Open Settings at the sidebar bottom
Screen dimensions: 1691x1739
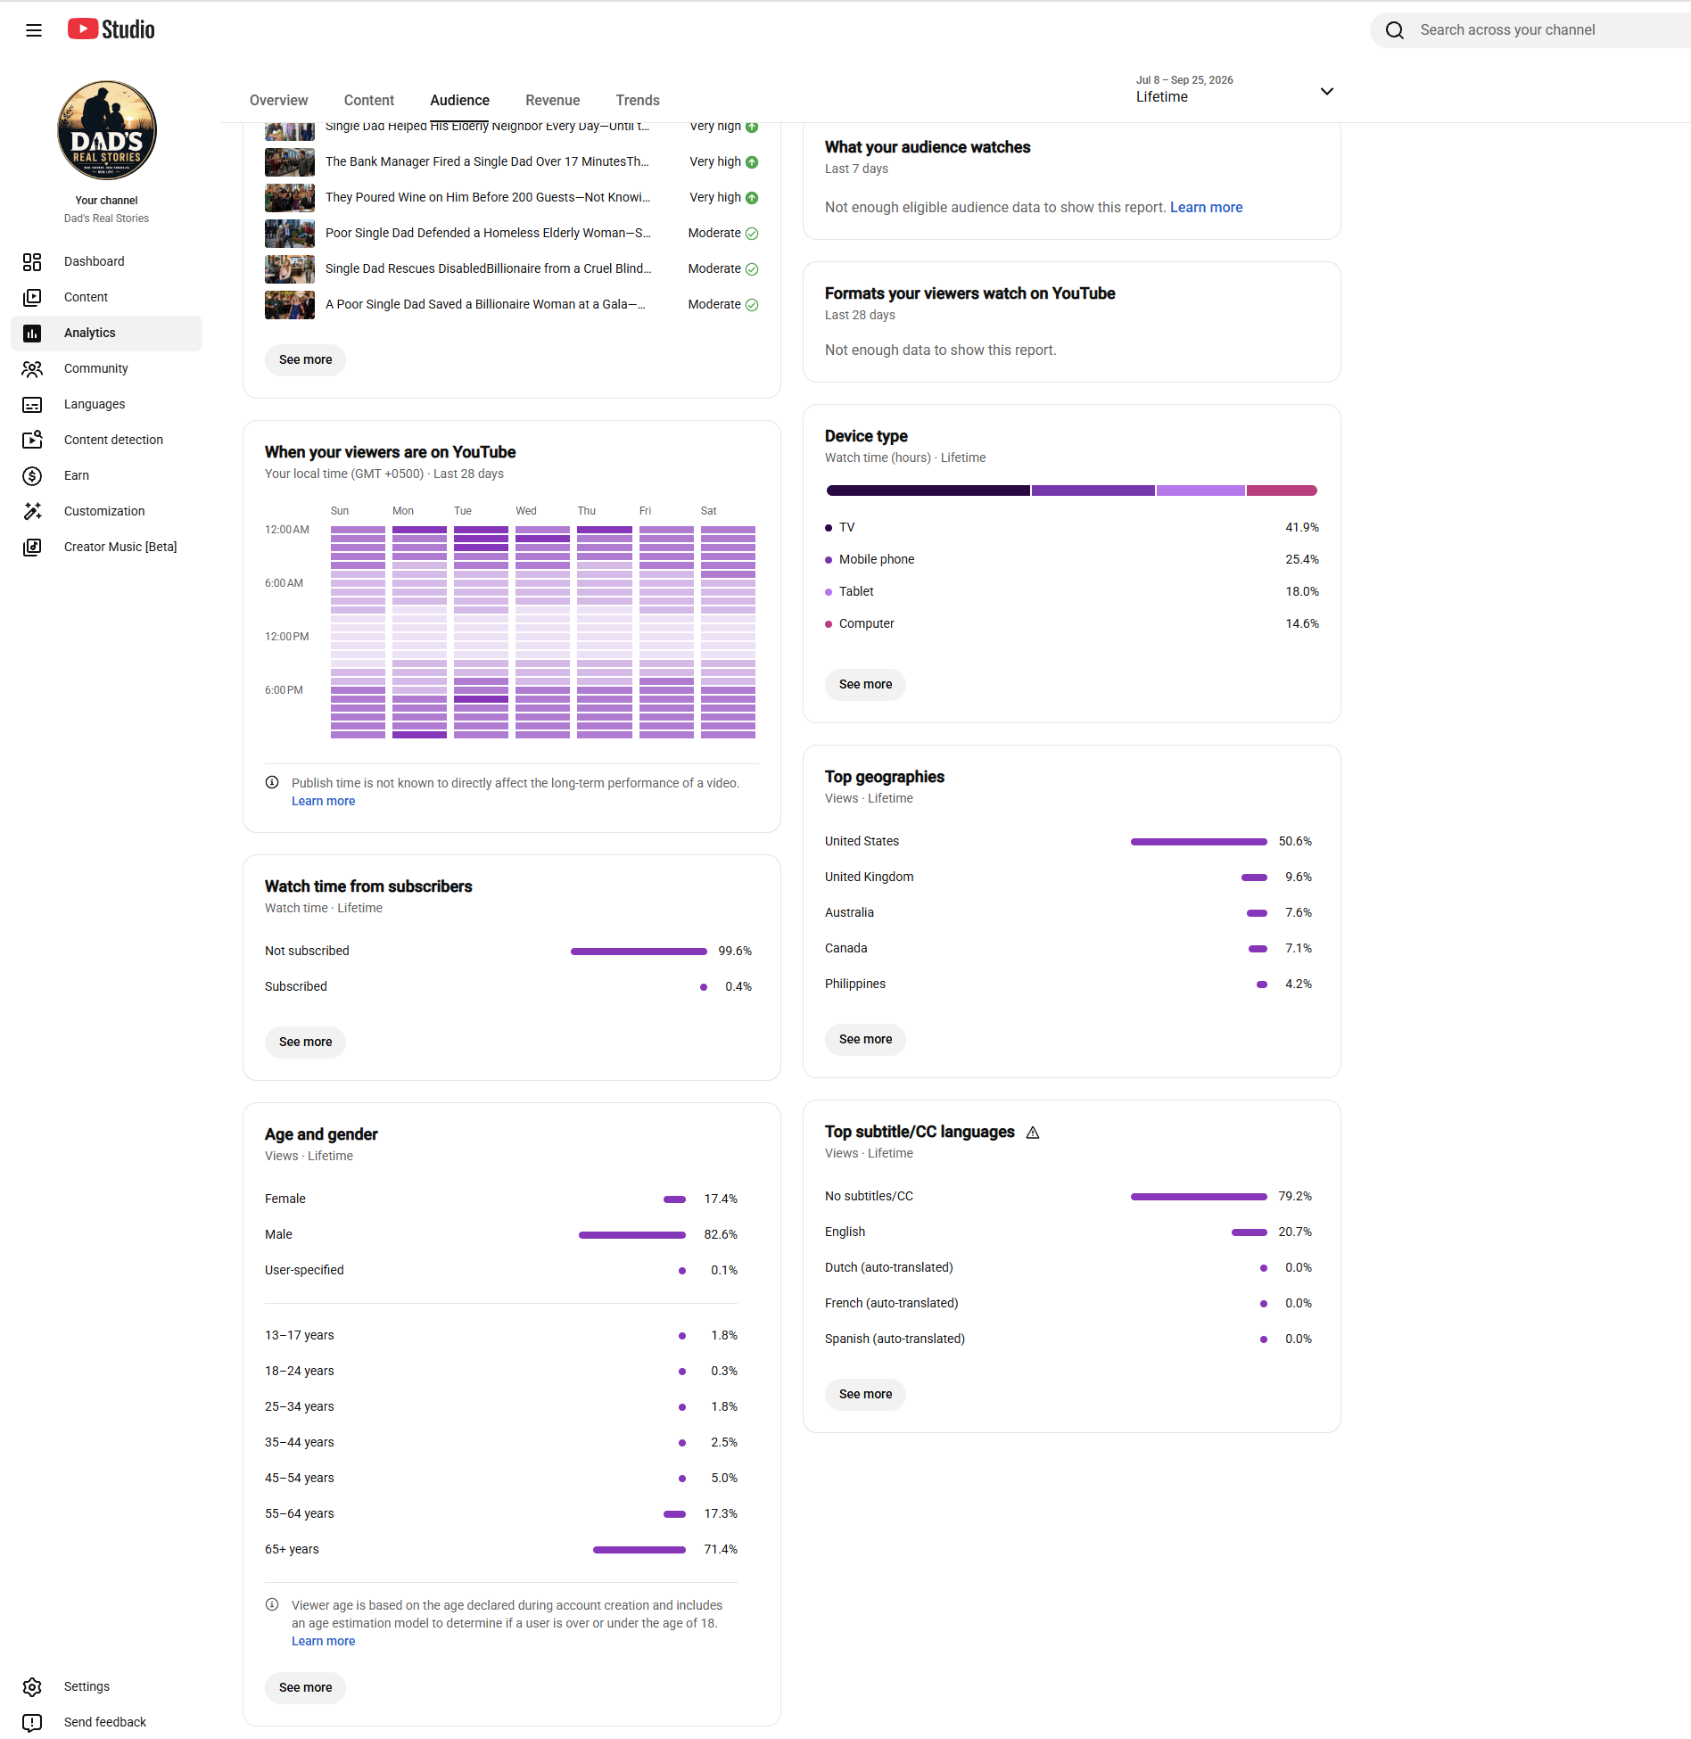107,1686
